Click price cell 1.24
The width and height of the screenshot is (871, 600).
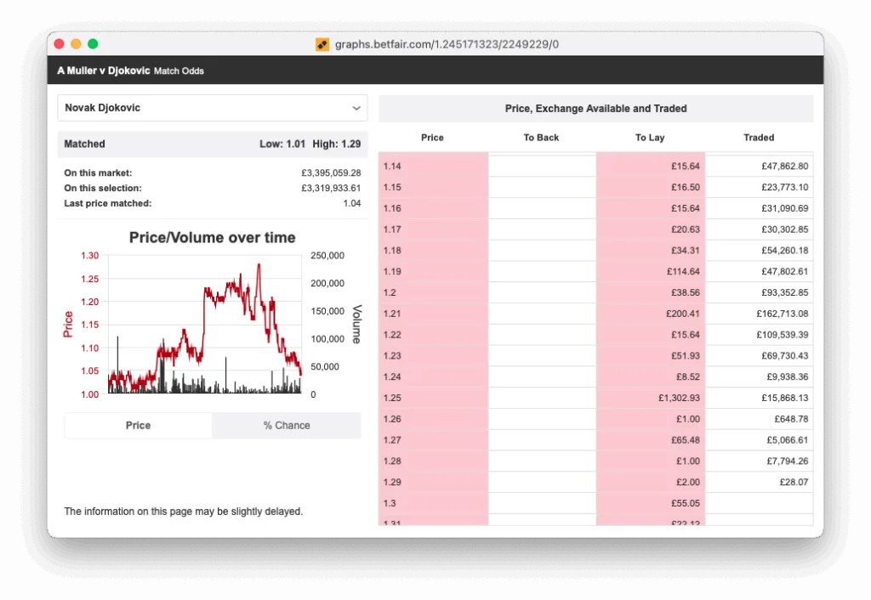coord(433,376)
